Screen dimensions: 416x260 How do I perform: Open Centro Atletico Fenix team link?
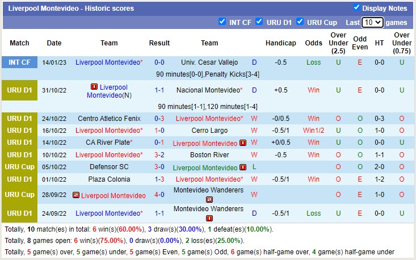tap(109, 119)
